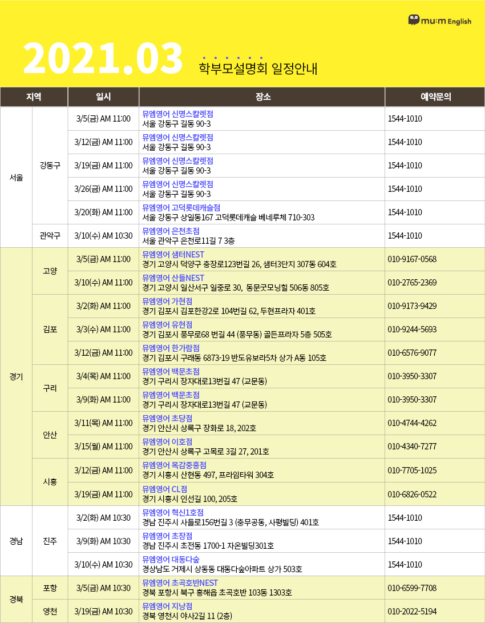Select the 안산 city cell
Screen dimensions: 485x623
click(x=50, y=435)
